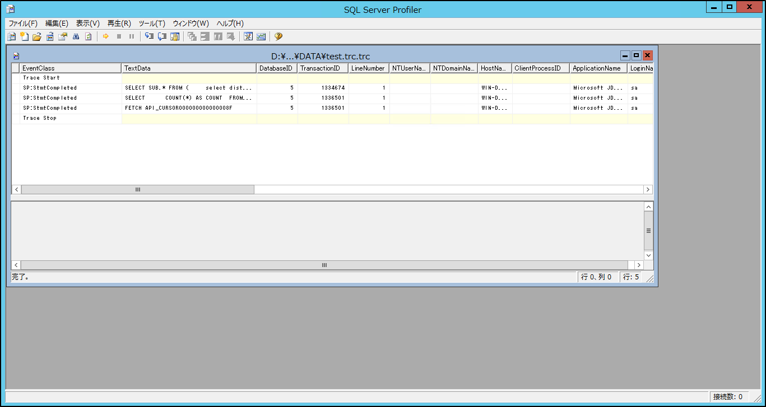Click the NTDomainNa... column header

pyautogui.click(x=454, y=68)
